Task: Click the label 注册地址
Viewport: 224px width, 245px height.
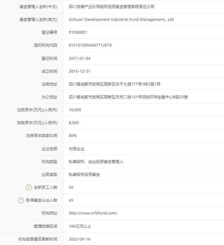Action: (x=49, y=84)
